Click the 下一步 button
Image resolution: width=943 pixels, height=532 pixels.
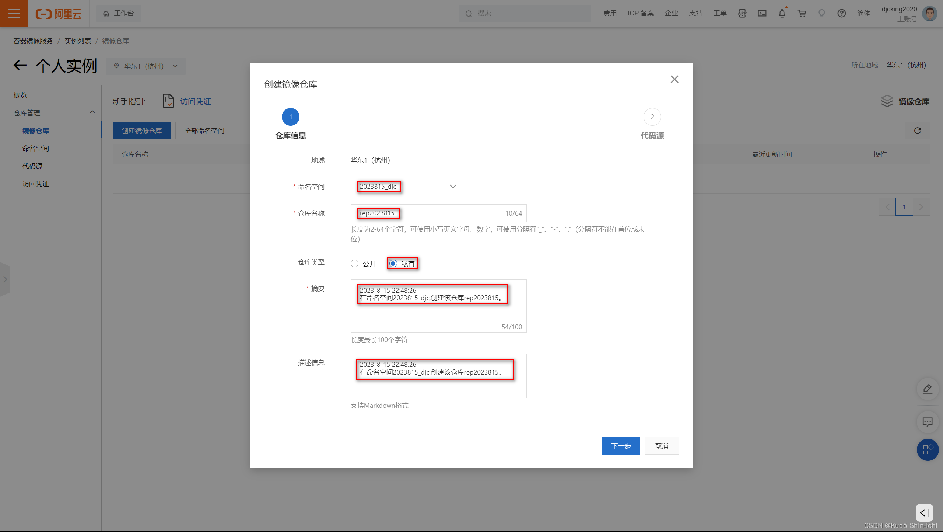point(621,446)
